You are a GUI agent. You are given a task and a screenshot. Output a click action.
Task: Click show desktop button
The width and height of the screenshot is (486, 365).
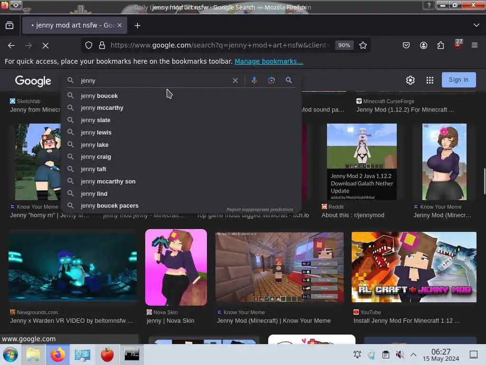[x=474, y=355]
